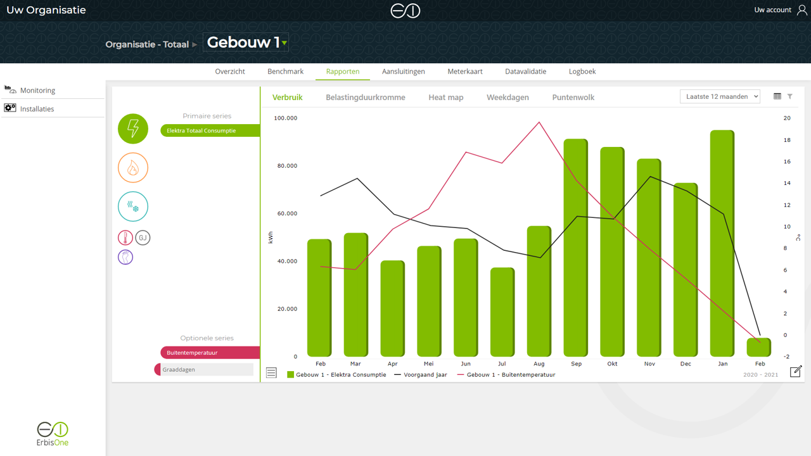This screenshot has height=456, width=811.
Task: Toggle Gebouw 1 - Buitentemperatuur legend entry
Action: 506,375
